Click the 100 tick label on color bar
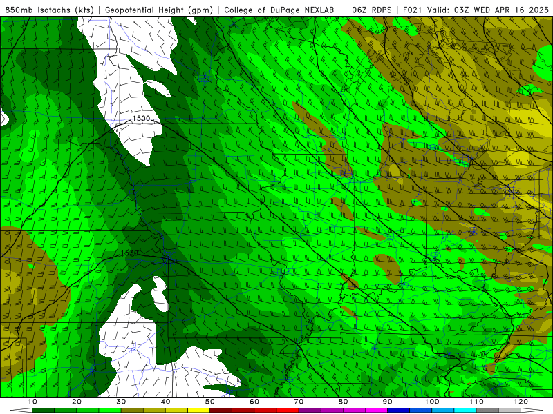553x414 pixels. (432, 402)
